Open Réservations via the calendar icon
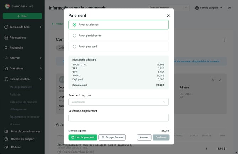The height and width of the screenshot is (154, 238). pos(6,38)
